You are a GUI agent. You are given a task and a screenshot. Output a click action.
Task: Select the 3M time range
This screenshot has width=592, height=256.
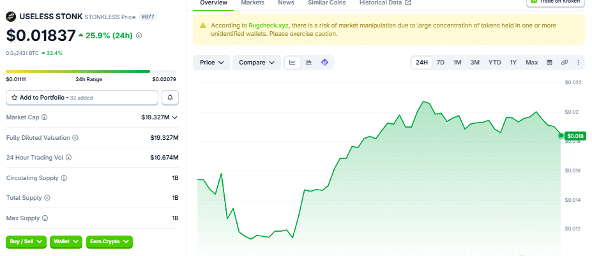pos(474,63)
